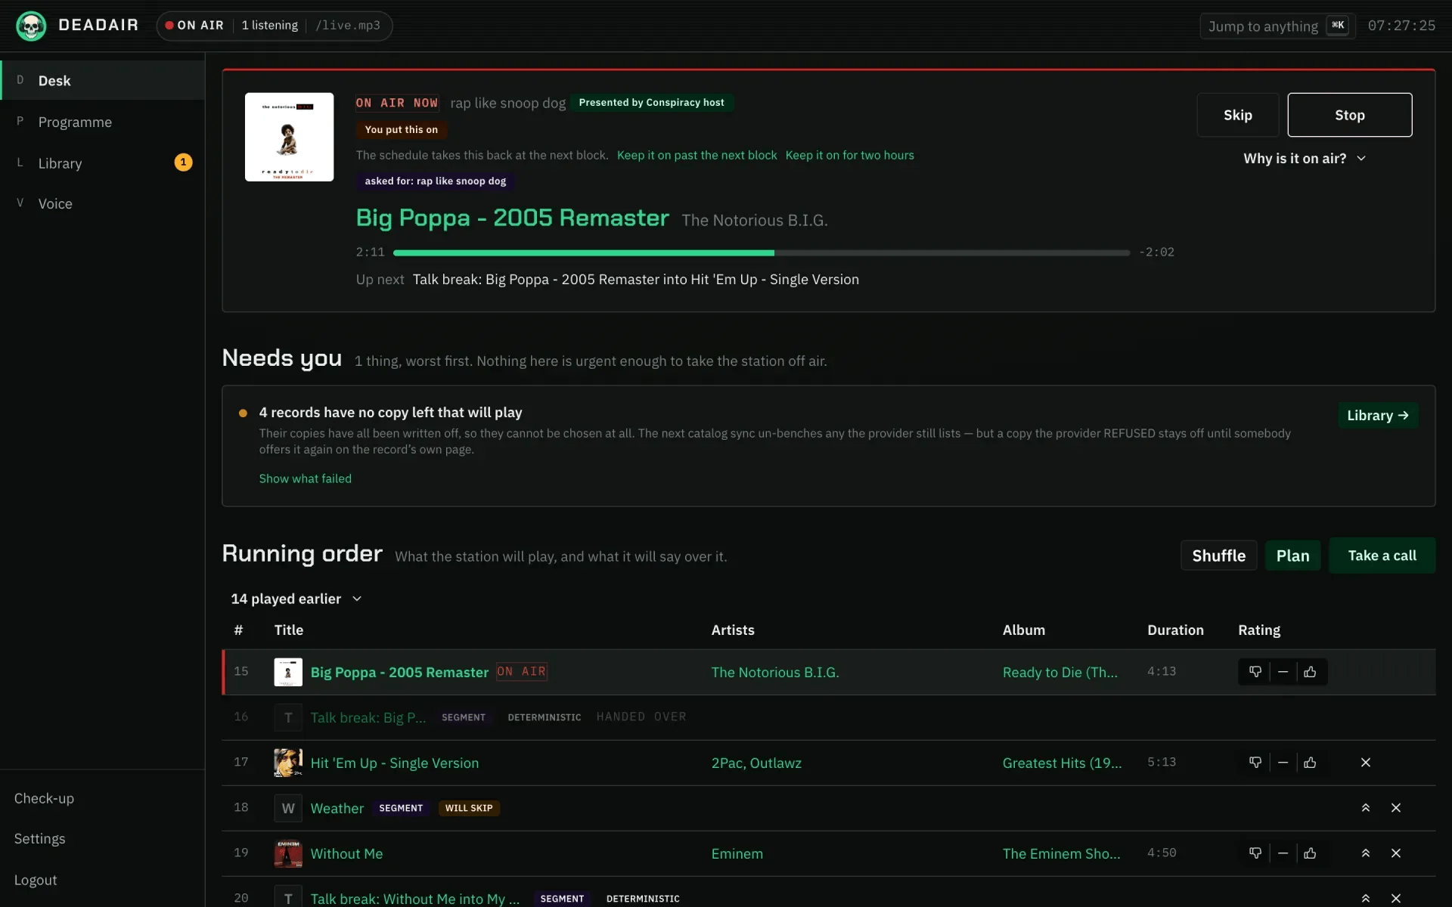Image resolution: width=1452 pixels, height=907 pixels.
Task: Open Hit 'Em Up - Single Version title
Action: tap(395, 763)
